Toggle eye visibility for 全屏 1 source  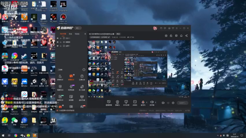click(x=58, y=46)
